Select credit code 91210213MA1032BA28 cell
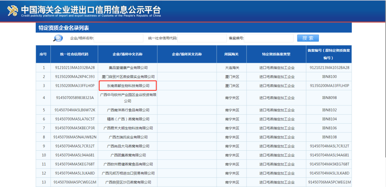This screenshot has height=187, width=386. click(75, 68)
